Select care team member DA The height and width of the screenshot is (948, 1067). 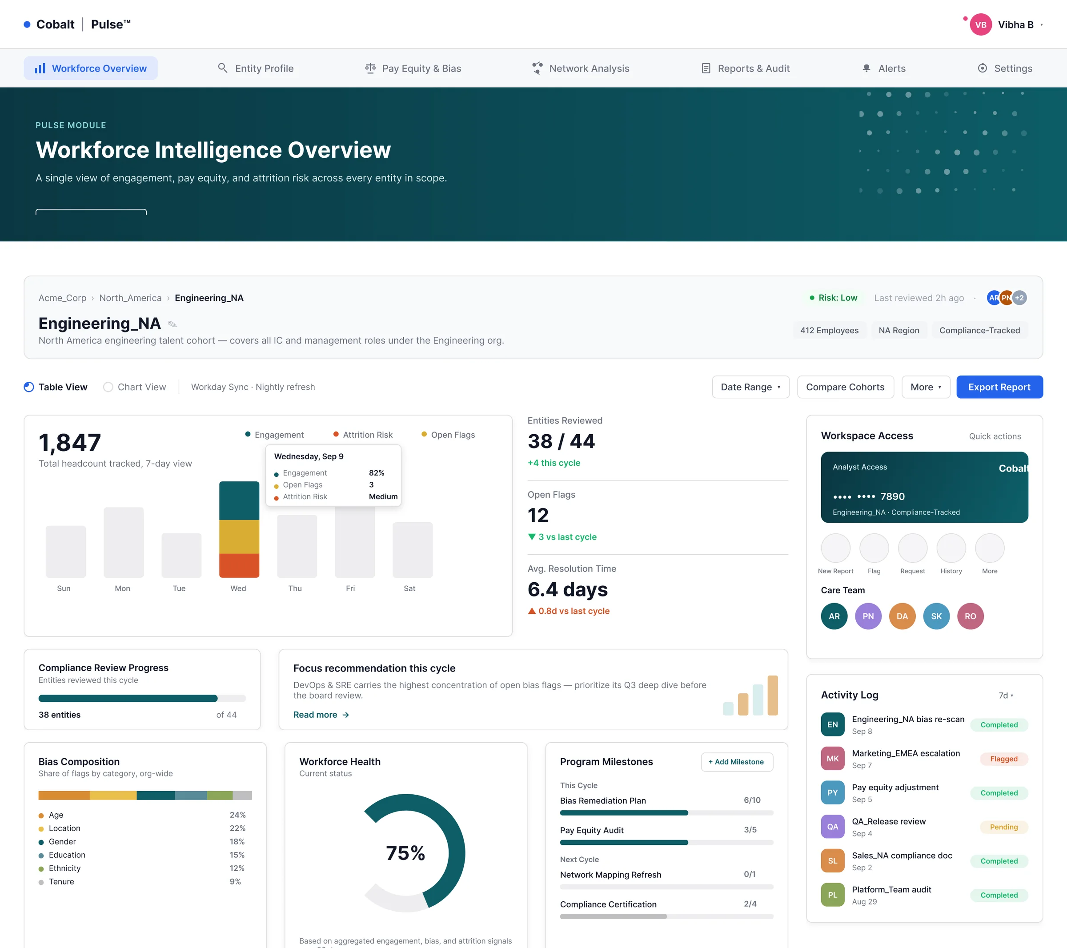click(902, 616)
